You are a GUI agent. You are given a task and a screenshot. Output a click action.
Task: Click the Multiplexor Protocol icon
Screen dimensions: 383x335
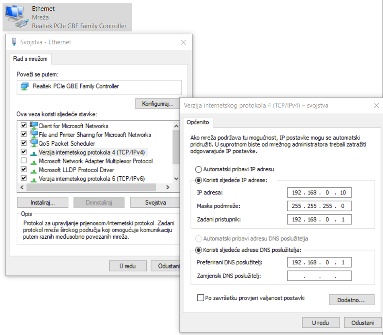[33, 162]
